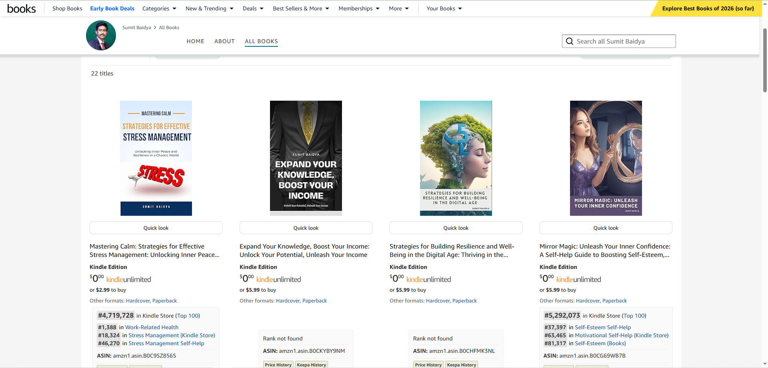Viewport: 768px width, 368px height.
Task: Click ASIN text amzn1.asin.B0CG69WB7B
Action: [x=592, y=356]
